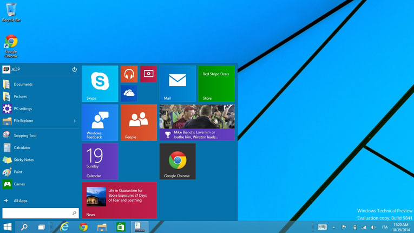Screen dimensions: 414x233
Task: Open the ADP user account menu
Action: [11, 69]
